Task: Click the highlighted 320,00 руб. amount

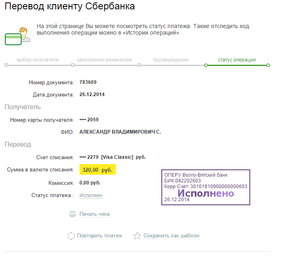Action: tap(97, 169)
